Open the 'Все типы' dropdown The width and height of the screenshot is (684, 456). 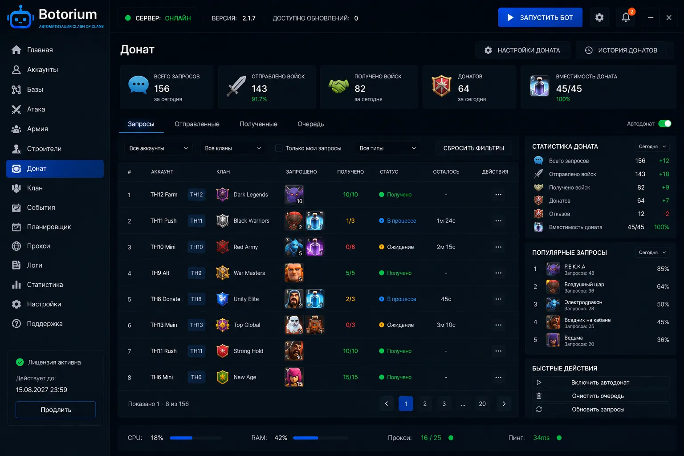pyautogui.click(x=388, y=148)
